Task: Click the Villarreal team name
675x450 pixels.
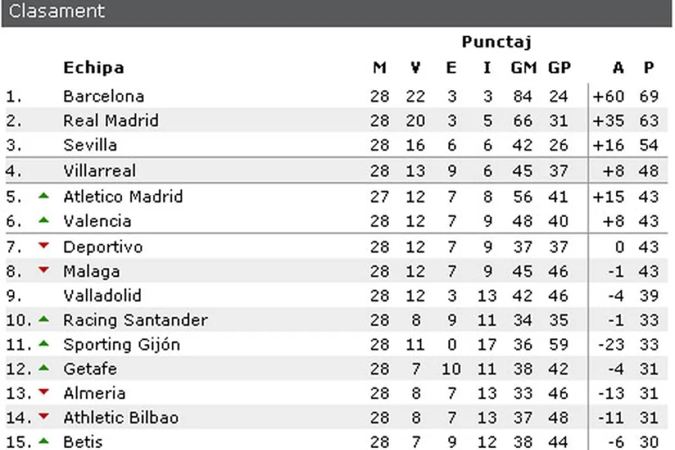Action: coord(100,171)
